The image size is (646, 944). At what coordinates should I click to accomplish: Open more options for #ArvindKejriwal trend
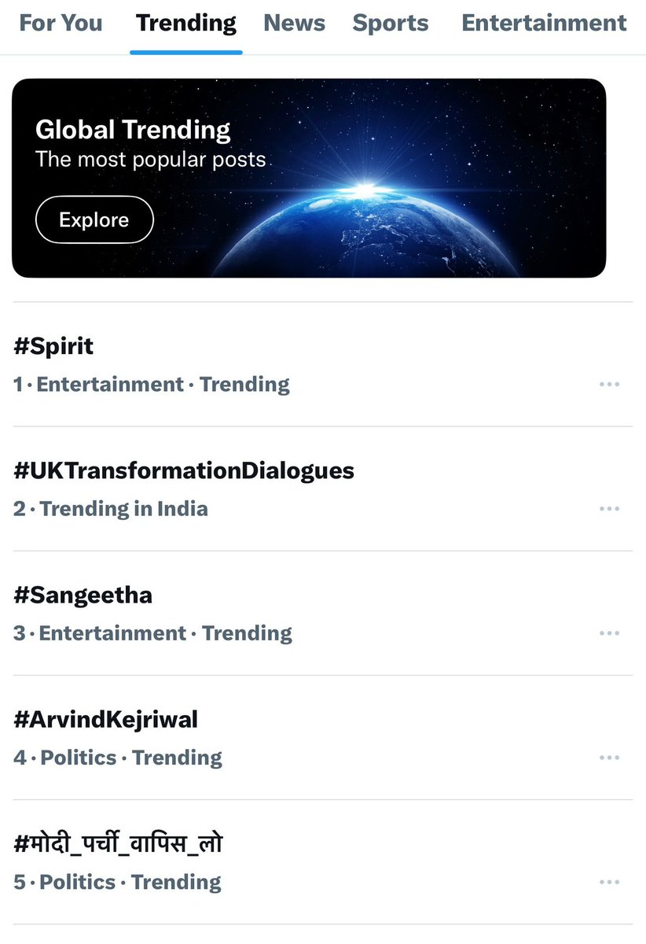coord(610,758)
